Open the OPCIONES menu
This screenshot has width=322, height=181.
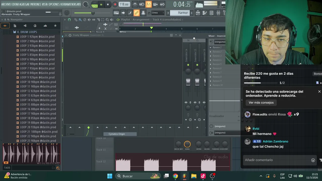[x=54, y=4]
